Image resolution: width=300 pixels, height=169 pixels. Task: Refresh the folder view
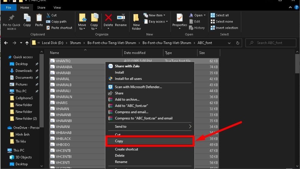pos(237,43)
